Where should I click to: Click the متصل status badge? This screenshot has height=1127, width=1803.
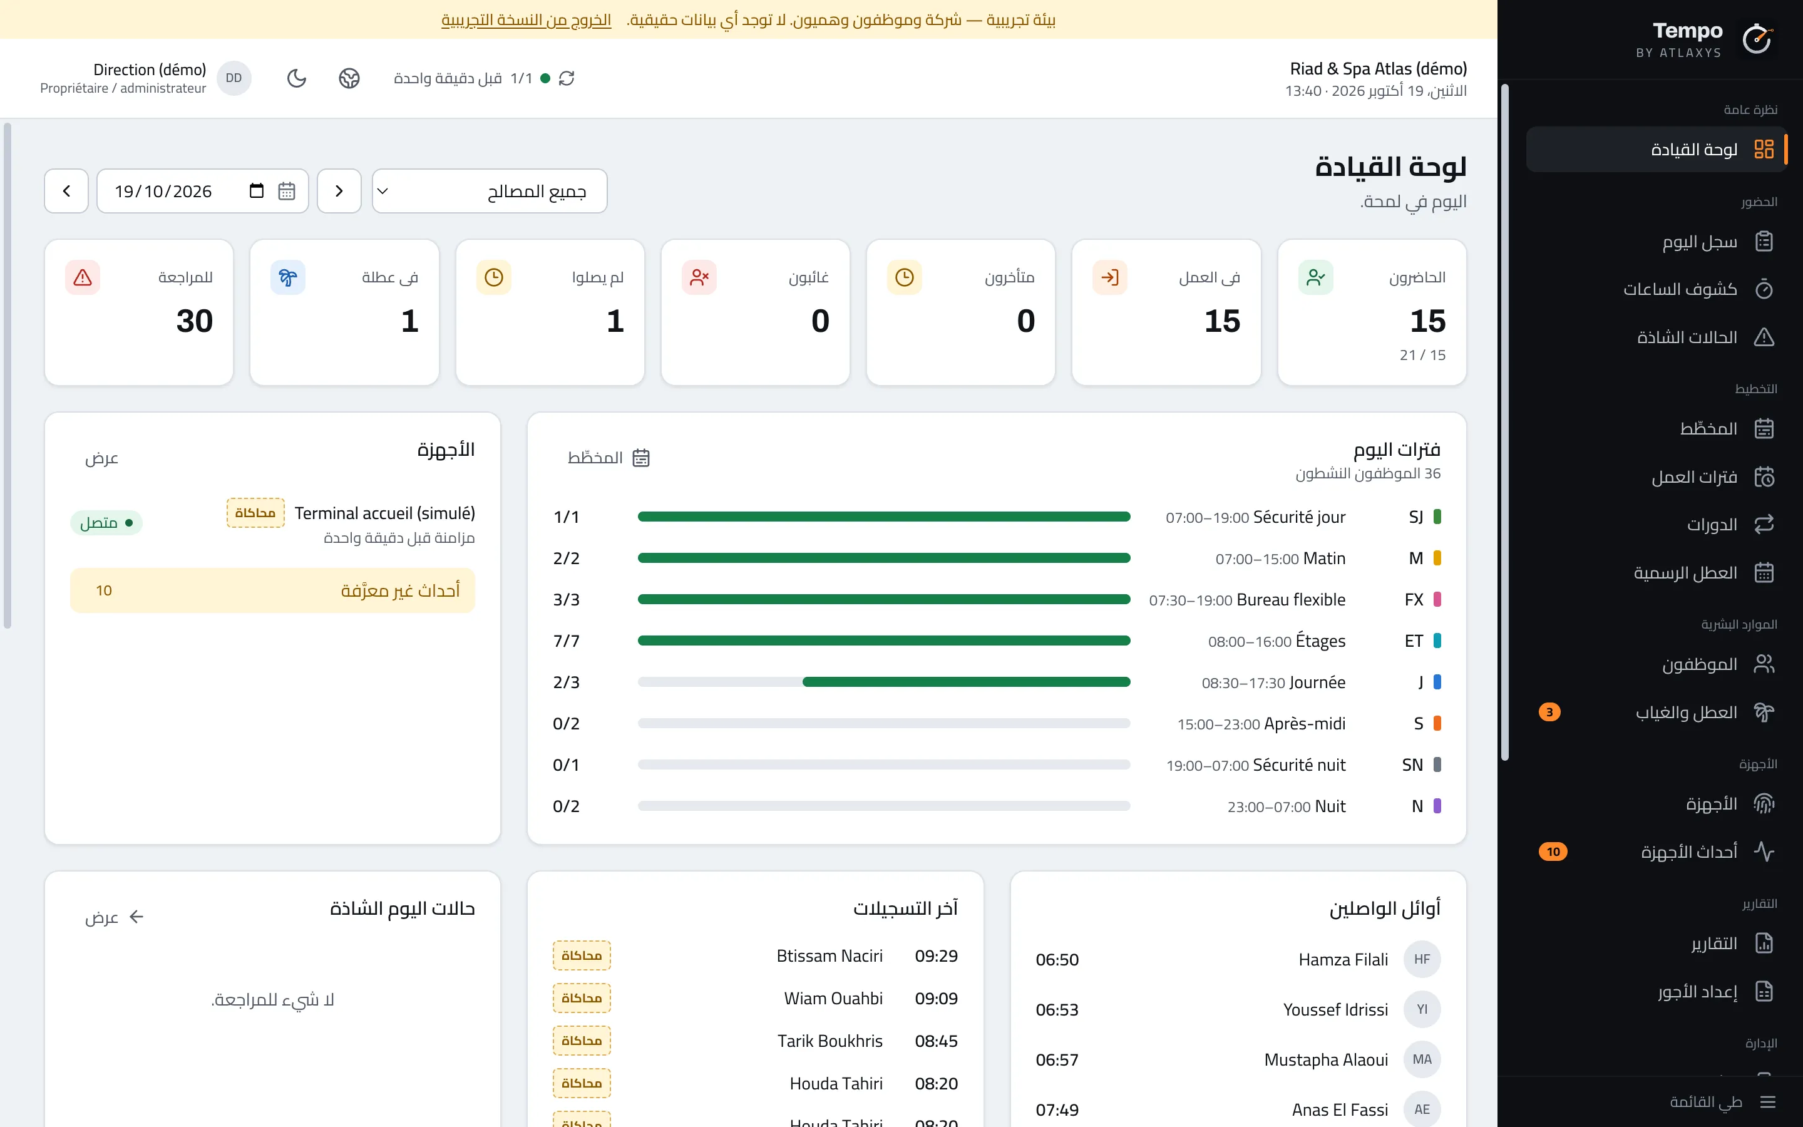(106, 523)
